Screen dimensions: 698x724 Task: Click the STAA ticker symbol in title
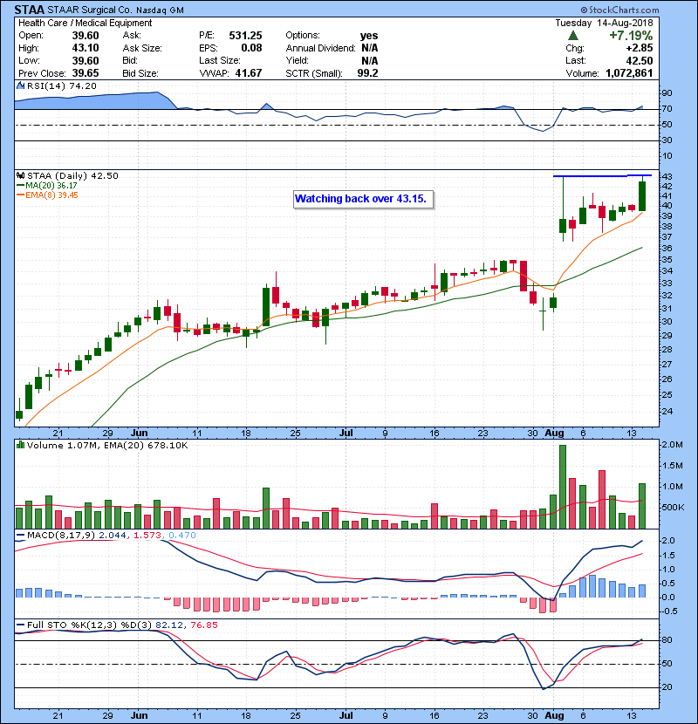pos(29,10)
